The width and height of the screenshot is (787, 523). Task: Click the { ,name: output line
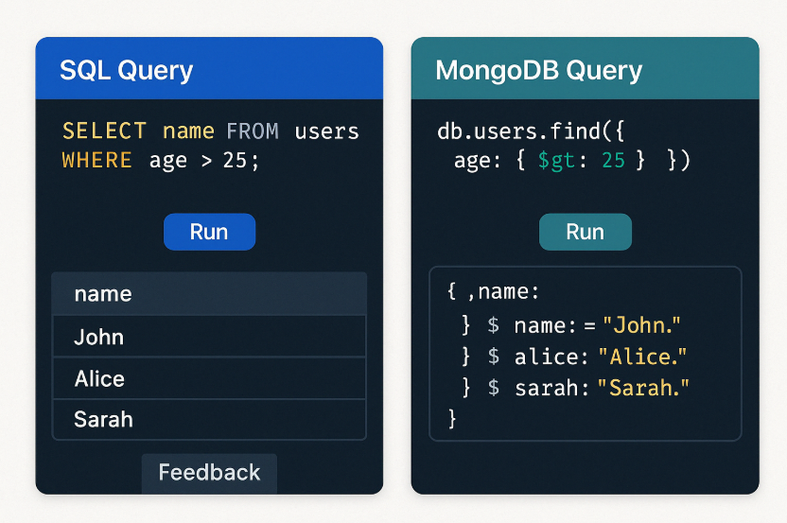click(493, 291)
